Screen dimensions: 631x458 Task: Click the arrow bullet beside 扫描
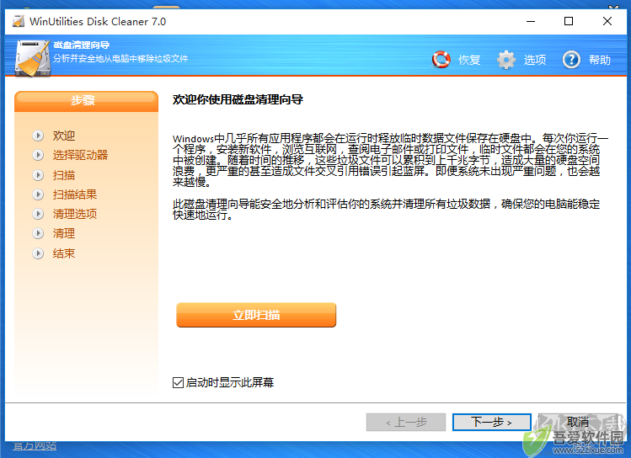coord(38,175)
